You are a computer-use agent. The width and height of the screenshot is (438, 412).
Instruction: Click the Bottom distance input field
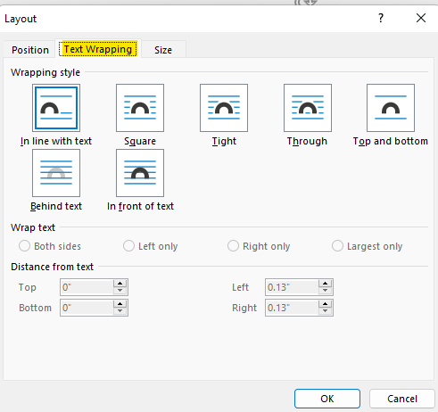click(87, 308)
